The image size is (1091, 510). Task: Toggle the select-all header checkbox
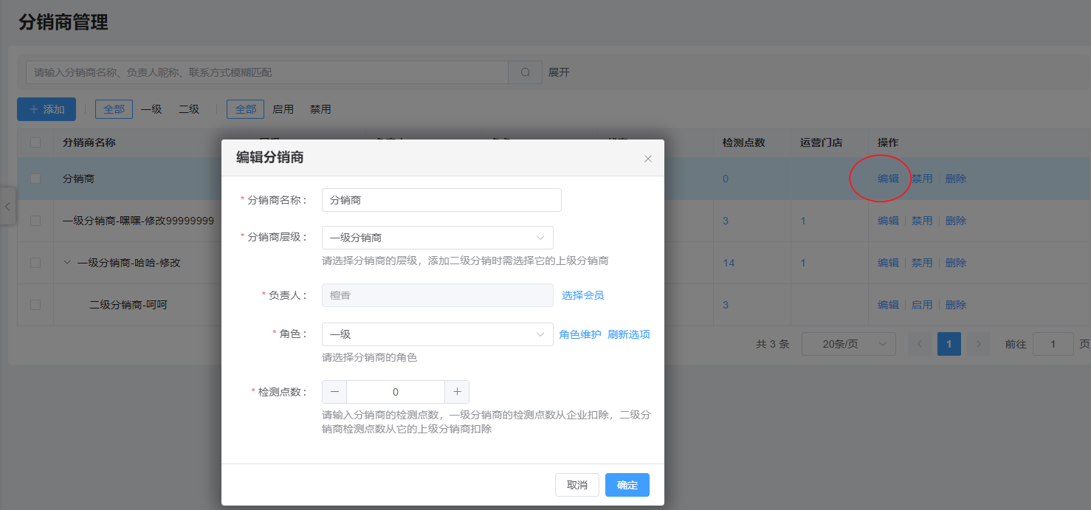35,142
